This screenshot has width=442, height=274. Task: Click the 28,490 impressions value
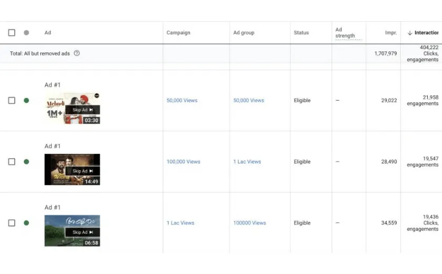coord(389,162)
